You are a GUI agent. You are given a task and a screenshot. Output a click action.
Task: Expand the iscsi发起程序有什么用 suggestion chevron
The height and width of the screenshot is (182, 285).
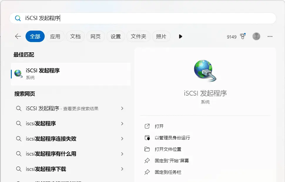[122, 153]
